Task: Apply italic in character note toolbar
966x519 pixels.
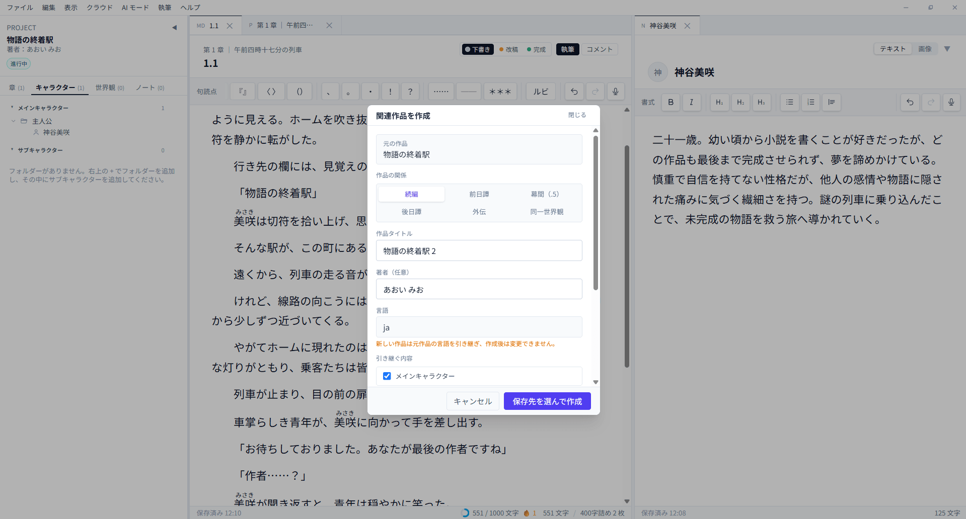Action: [x=692, y=102]
